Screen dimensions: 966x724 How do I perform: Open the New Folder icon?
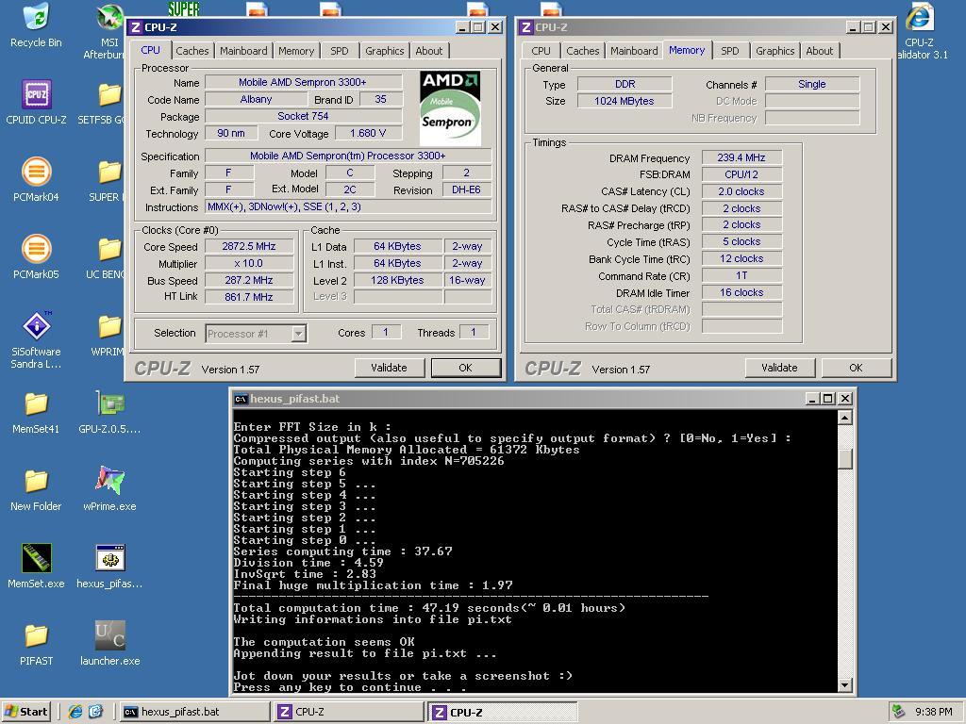point(36,489)
